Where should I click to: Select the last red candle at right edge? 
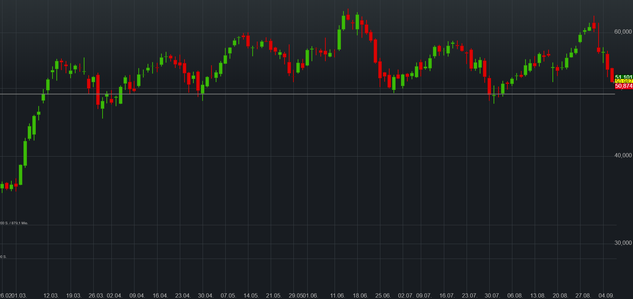click(x=612, y=75)
